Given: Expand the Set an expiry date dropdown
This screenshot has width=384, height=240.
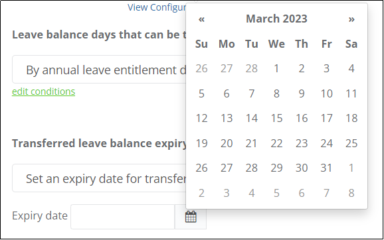Looking at the screenshot, I should (x=99, y=178).
